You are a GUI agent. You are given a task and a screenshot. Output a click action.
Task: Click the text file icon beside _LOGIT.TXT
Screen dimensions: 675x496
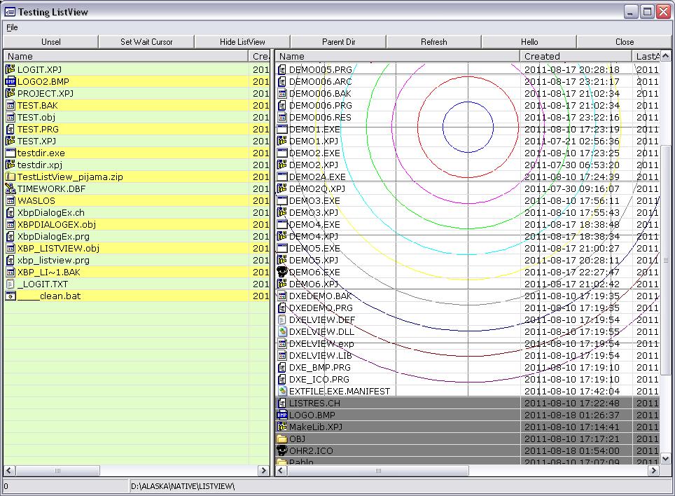10,284
